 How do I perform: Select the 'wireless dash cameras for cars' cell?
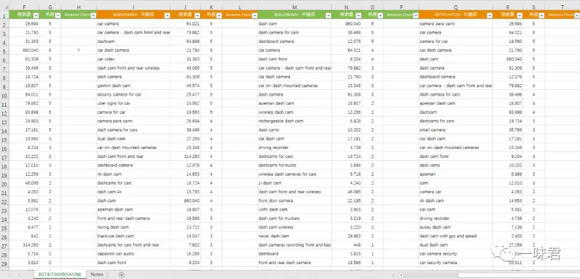(294, 174)
